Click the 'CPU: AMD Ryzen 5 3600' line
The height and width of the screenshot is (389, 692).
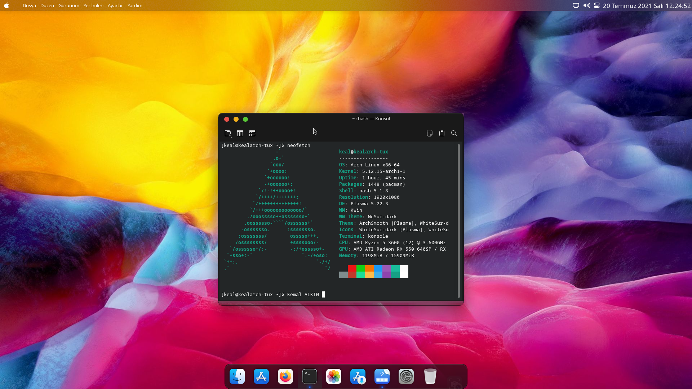coord(392,243)
